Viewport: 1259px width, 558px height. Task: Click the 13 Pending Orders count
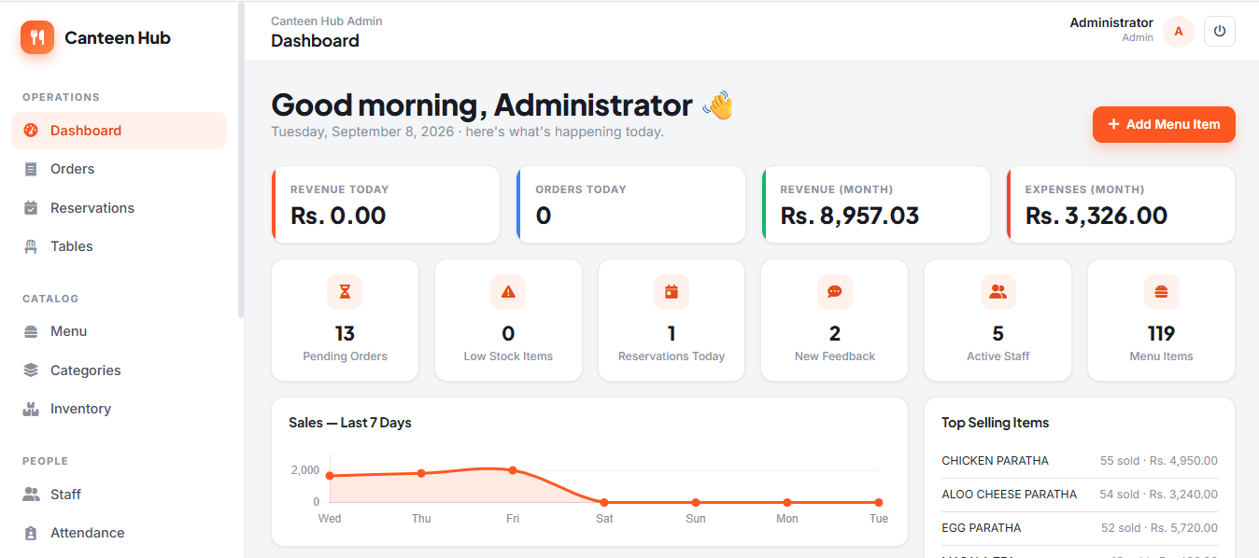click(345, 333)
